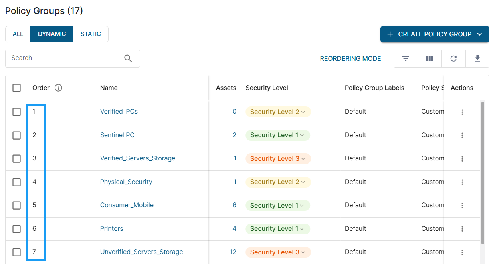The image size is (491, 264).
Task: Open the Physical_Security policy group link
Action: coord(126,182)
